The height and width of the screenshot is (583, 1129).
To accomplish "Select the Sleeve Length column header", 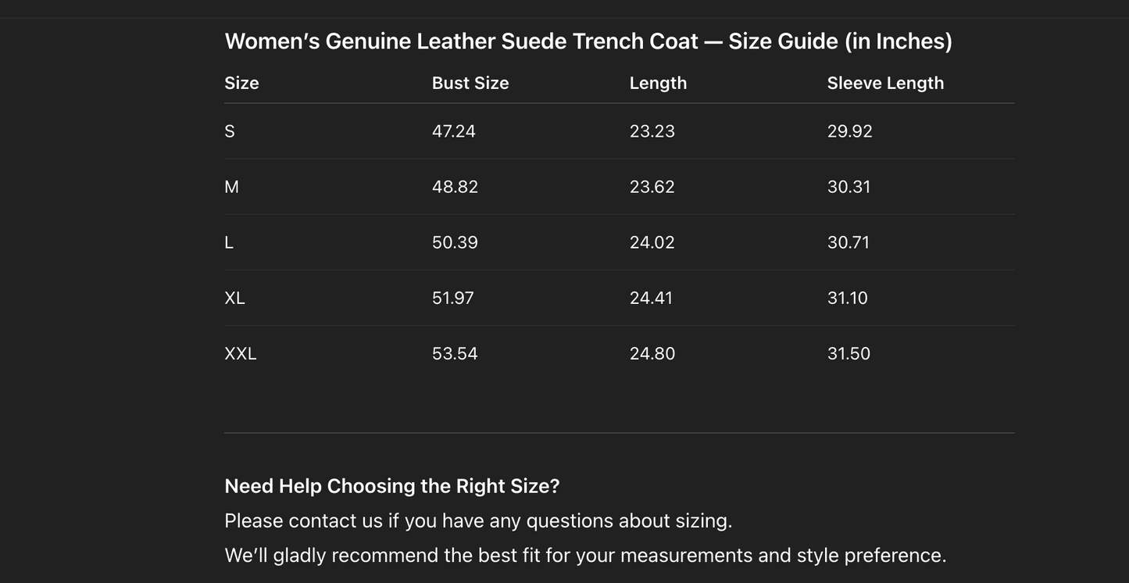I will pyautogui.click(x=885, y=83).
